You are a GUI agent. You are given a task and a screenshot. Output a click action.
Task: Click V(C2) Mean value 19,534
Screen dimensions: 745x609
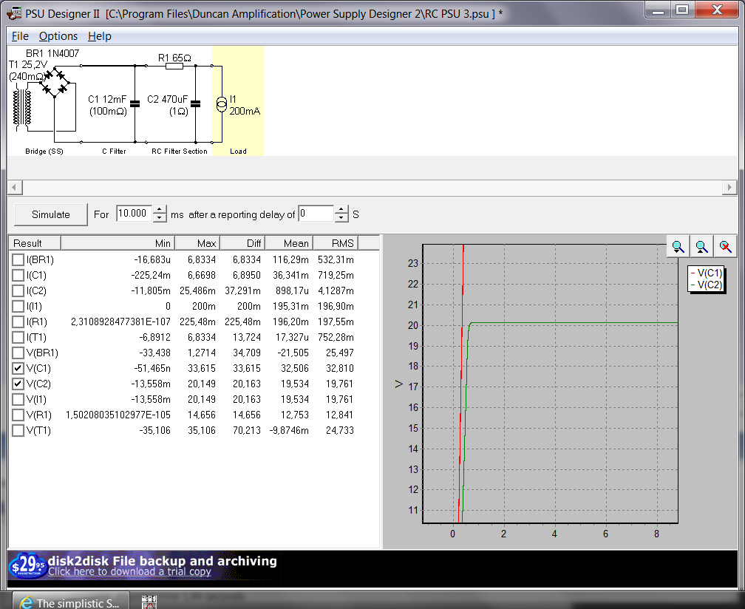[x=295, y=384]
